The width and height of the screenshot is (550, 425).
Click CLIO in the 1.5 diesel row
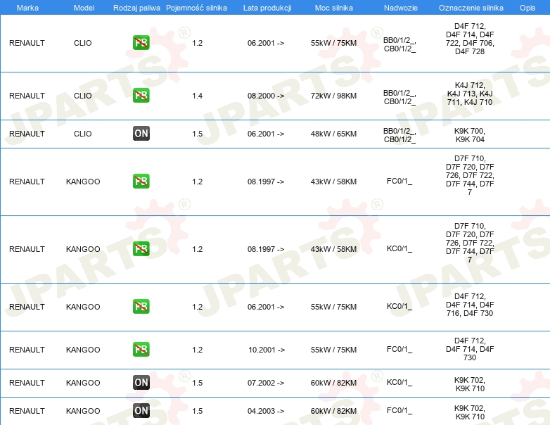83,134
